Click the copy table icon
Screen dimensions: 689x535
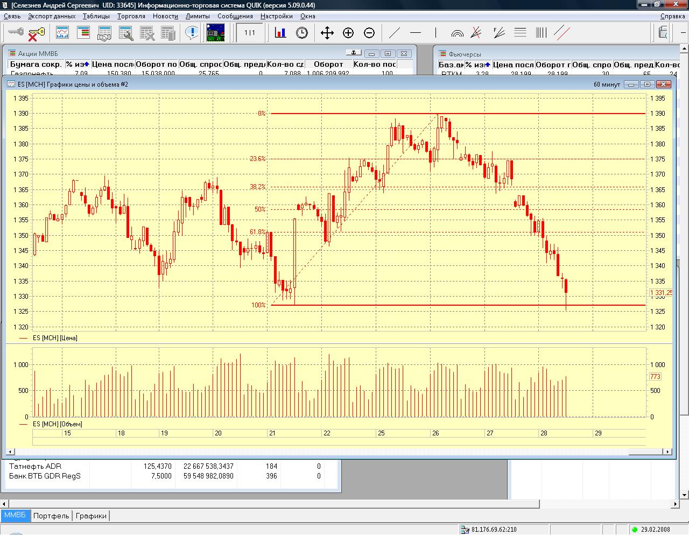pos(168,33)
